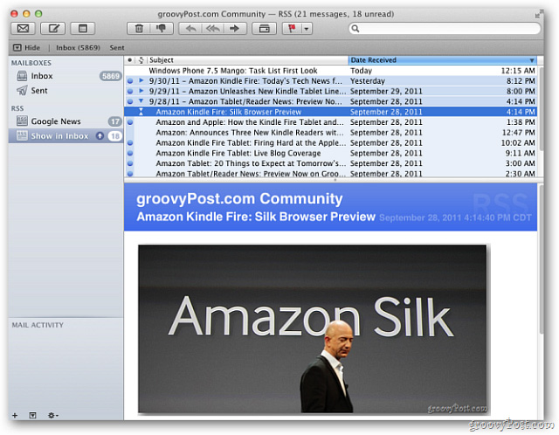Toggle unread dot on Amazon and Apple row
This screenshot has width=559, height=435.
pyautogui.click(x=130, y=122)
